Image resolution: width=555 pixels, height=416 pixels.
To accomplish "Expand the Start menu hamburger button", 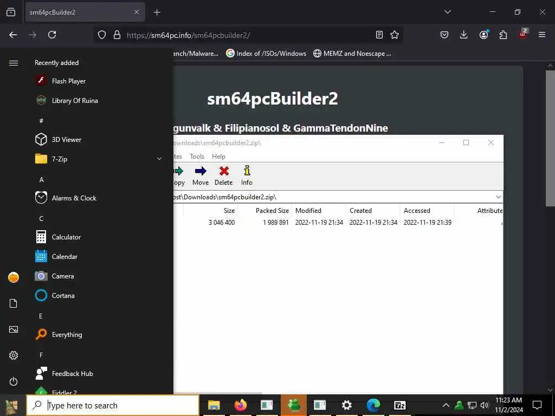I will [14, 63].
